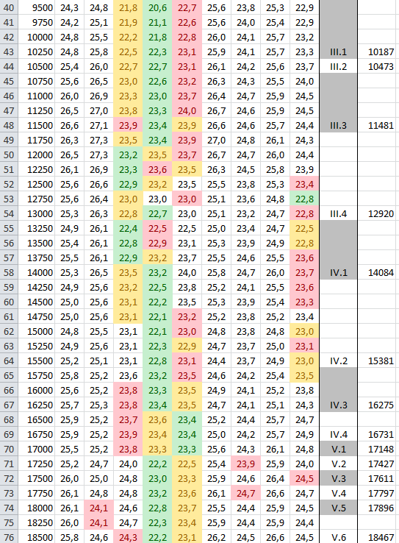This screenshot has width=399, height=543.
Task: Select row header 76
Action: pyautogui.click(x=9, y=537)
